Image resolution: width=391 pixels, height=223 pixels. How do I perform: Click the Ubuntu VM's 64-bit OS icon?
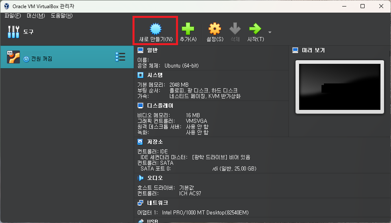pos(13,57)
